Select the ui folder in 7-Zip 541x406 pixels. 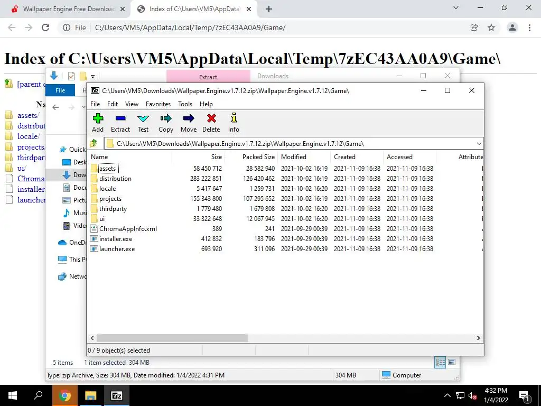click(102, 218)
